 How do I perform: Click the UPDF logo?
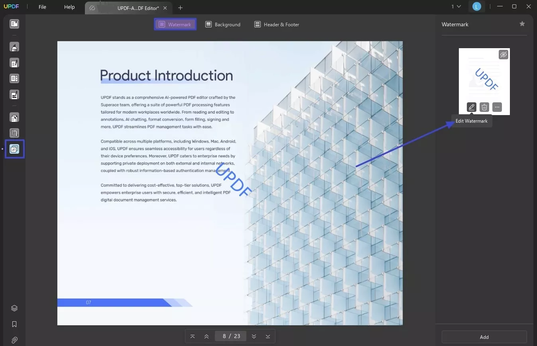point(12,7)
